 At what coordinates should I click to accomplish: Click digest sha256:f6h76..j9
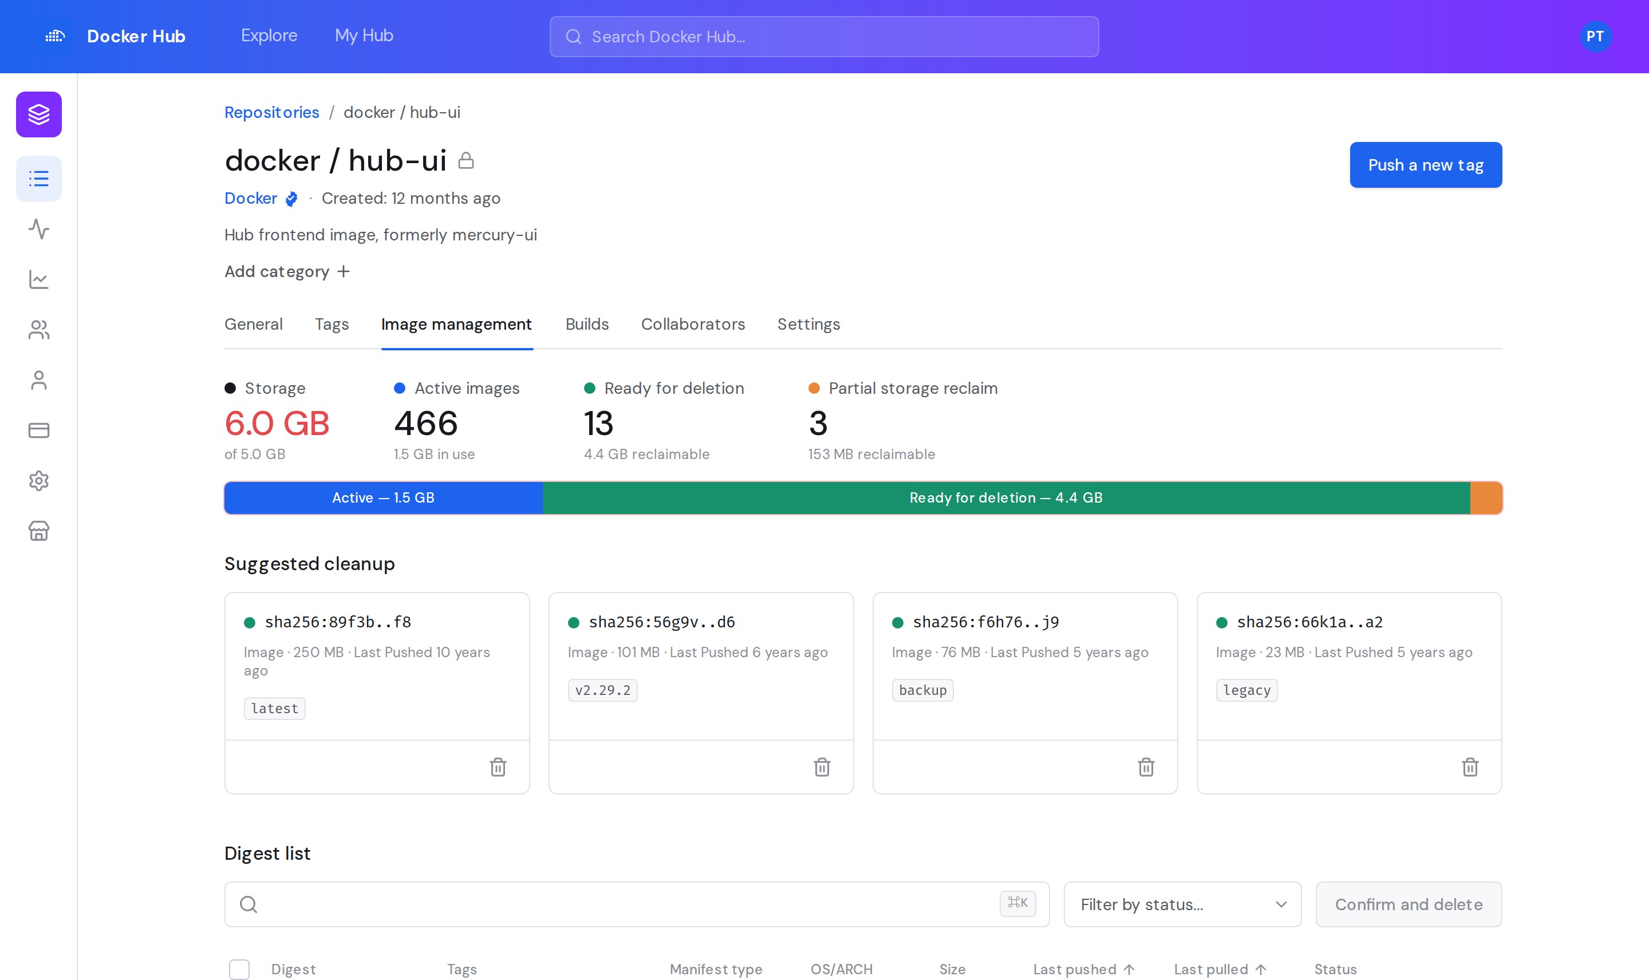986,622
